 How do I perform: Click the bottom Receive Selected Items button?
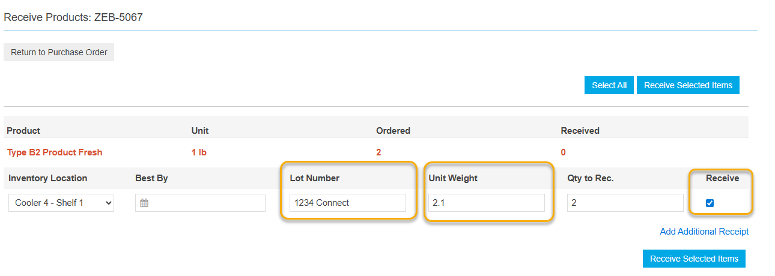click(x=694, y=259)
